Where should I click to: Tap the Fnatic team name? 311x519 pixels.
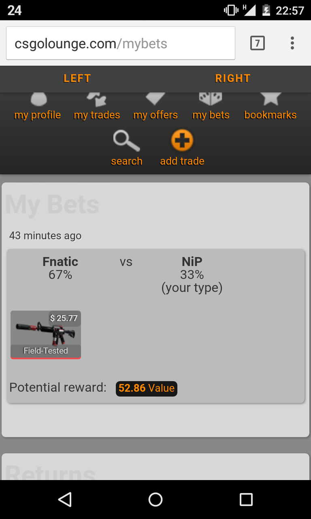tap(60, 262)
